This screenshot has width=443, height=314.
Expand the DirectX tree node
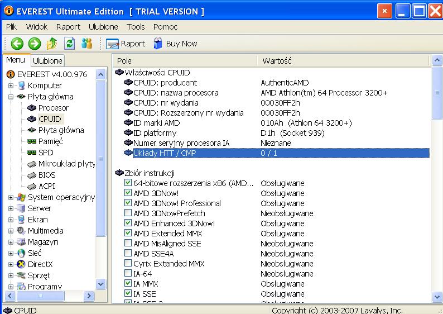pyautogui.click(x=11, y=264)
